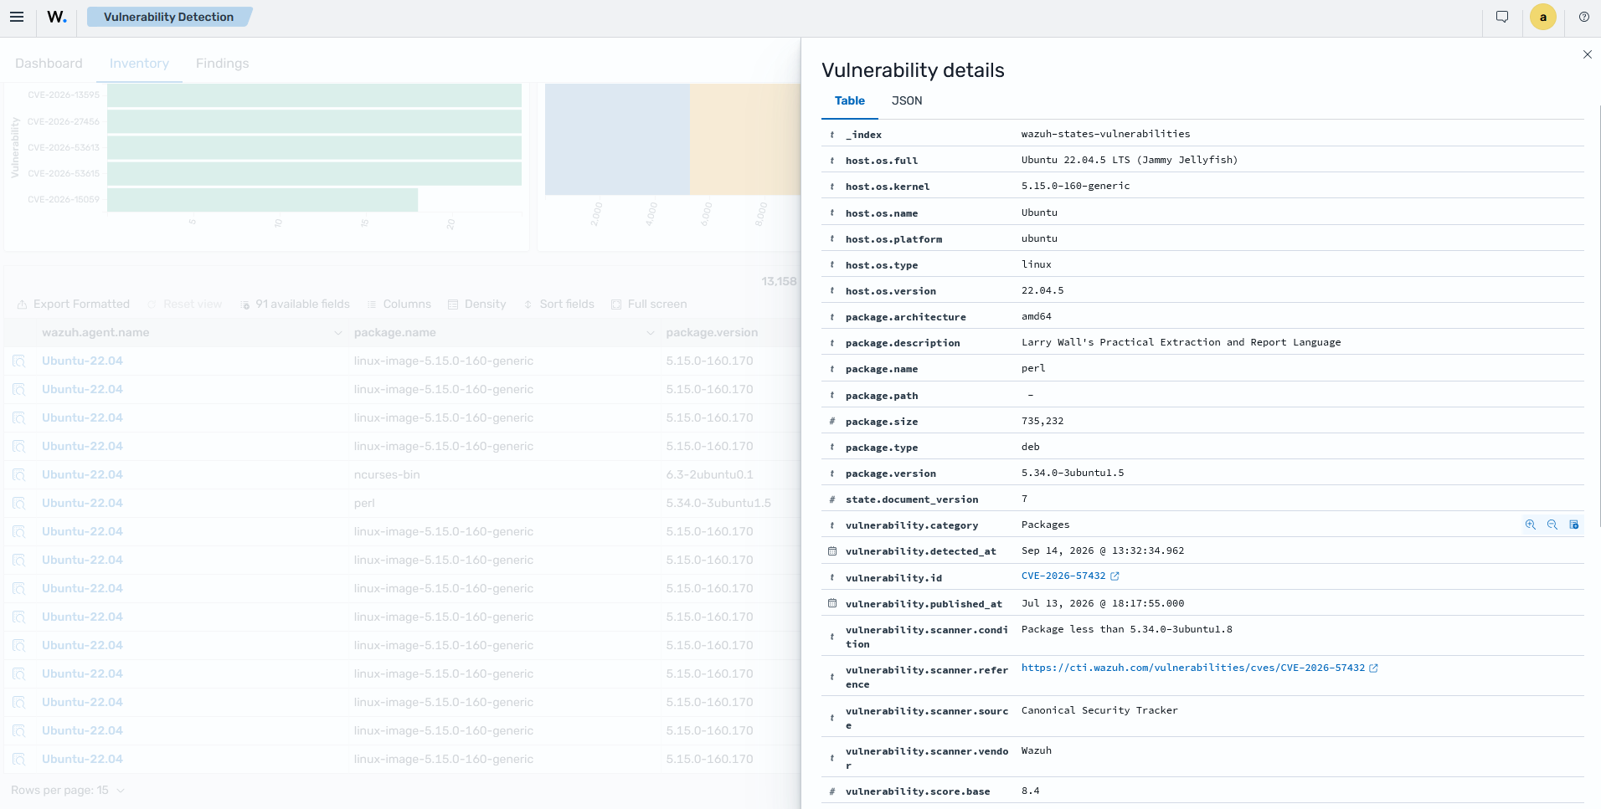Open the hamburger navigation menu
1601x809 pixels.
tap(17, 17)
